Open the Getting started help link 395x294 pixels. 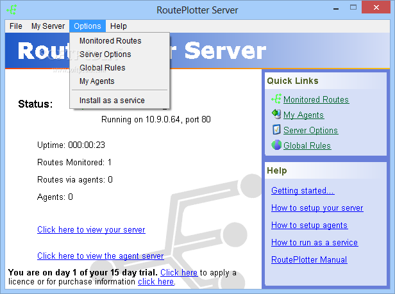[x=303, y=190]
